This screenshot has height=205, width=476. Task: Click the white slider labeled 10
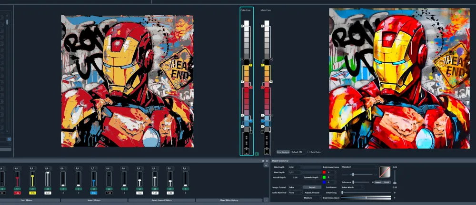coord(170,179)
